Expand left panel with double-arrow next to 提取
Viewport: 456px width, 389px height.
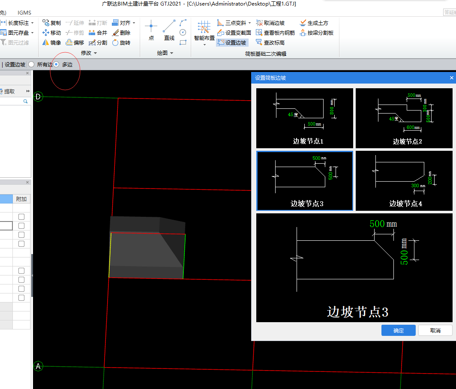(28, 91)
